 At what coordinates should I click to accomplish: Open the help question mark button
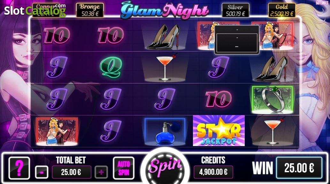point(19,168)
